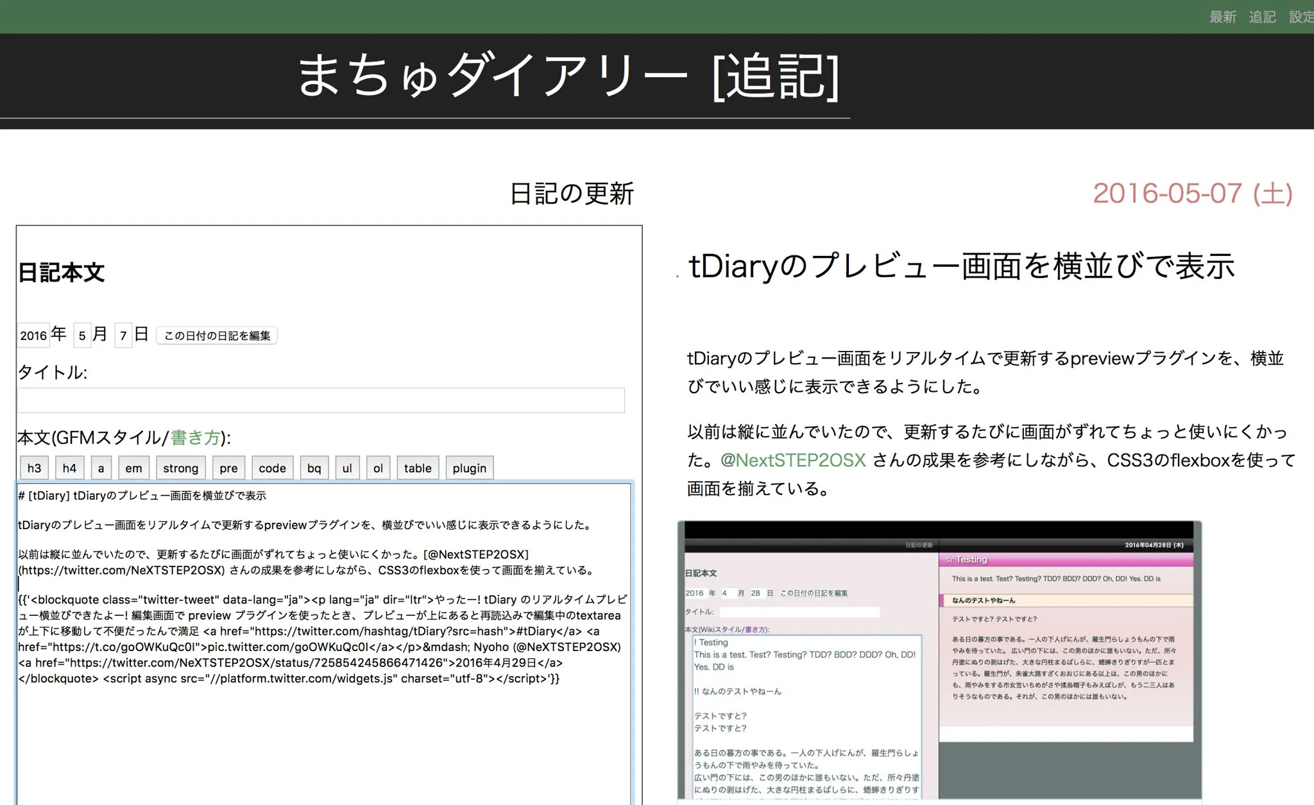Click the ul list toolbar button

click(x=347, y=468)
